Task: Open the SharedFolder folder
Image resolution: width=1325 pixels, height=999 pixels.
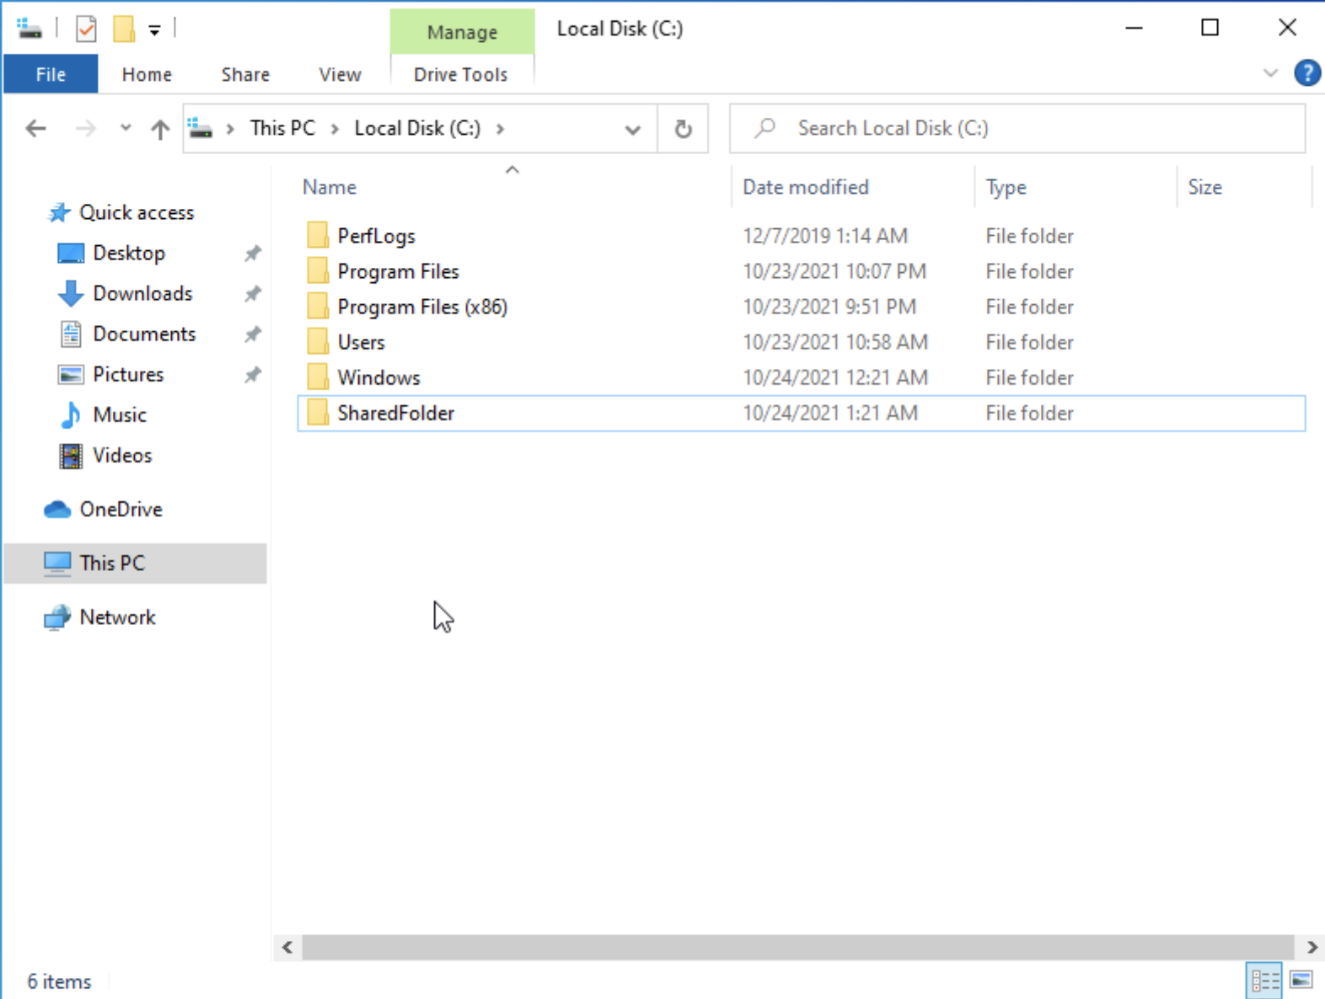Action: point(395,414)
